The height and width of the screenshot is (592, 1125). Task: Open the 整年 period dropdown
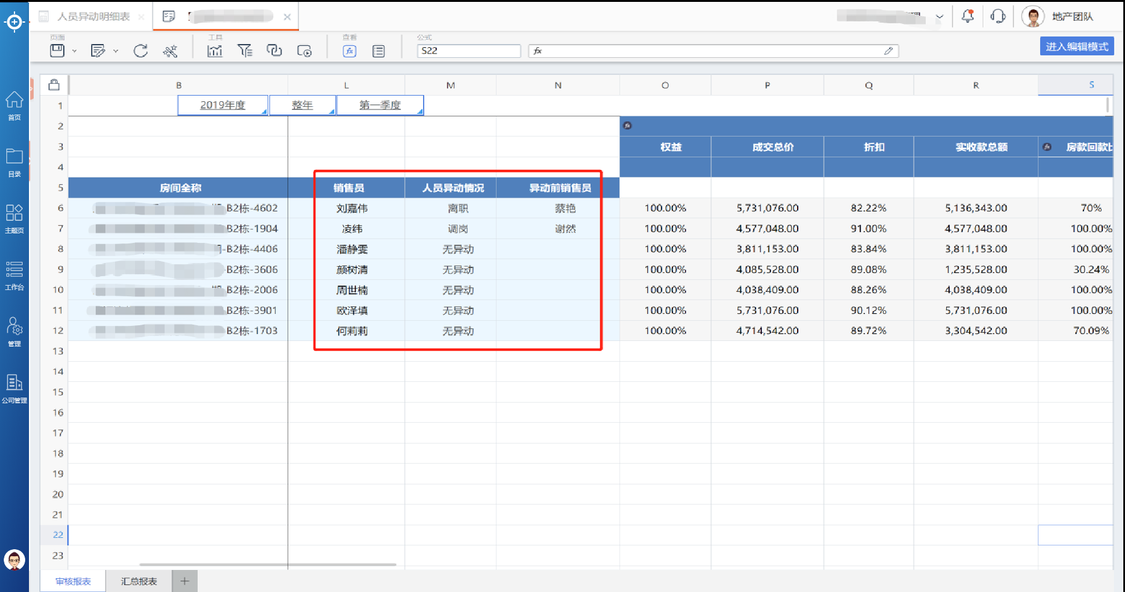pyautogui.click(x=302, y=105)
